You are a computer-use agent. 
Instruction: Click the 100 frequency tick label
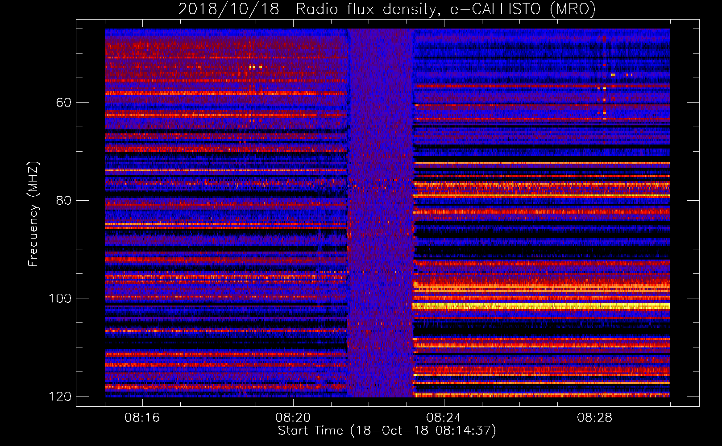[x=60, y=298]
